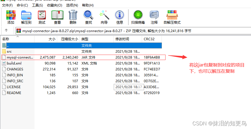Click the CHANGES file icon

tap(4, 69)
